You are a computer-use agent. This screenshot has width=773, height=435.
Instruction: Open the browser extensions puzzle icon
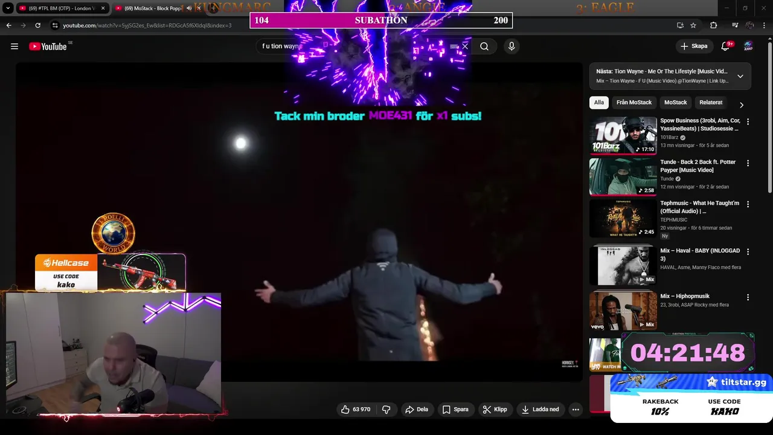(713, 25)
